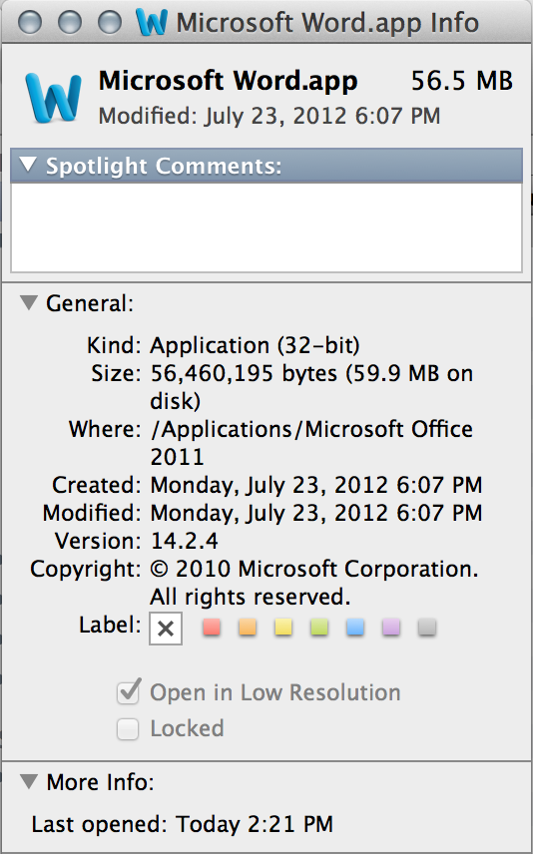The width and height of the screenshot is (533, 854).
Task: Click the Microsoft Word.app file name
Action: (x=228, y=82)
